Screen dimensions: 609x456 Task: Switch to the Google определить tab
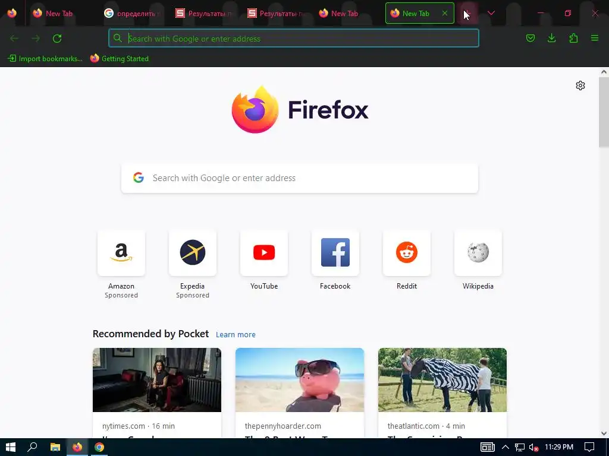pos(132,13)
